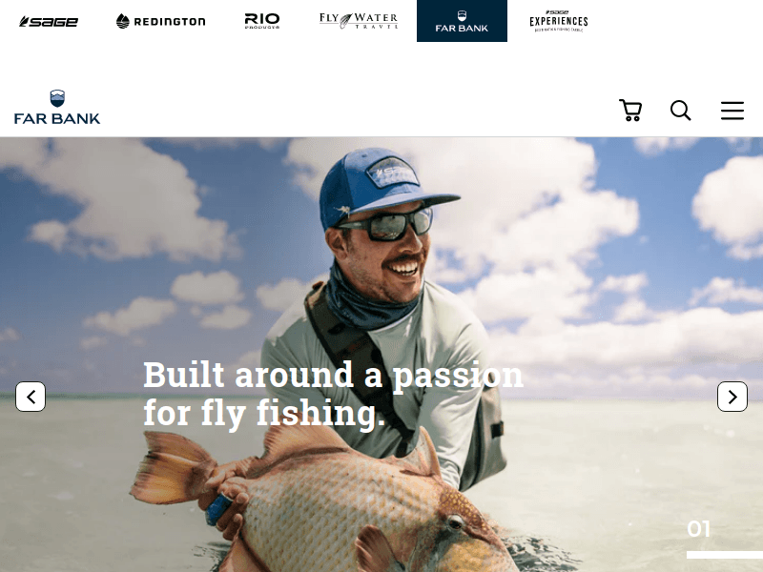Select the active Far Bank brand tab

point(462,21)
